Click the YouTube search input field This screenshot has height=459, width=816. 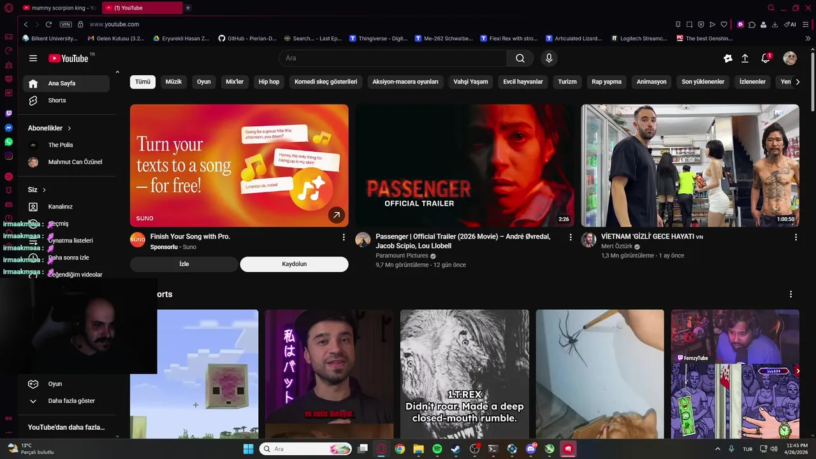pos(393,58)
